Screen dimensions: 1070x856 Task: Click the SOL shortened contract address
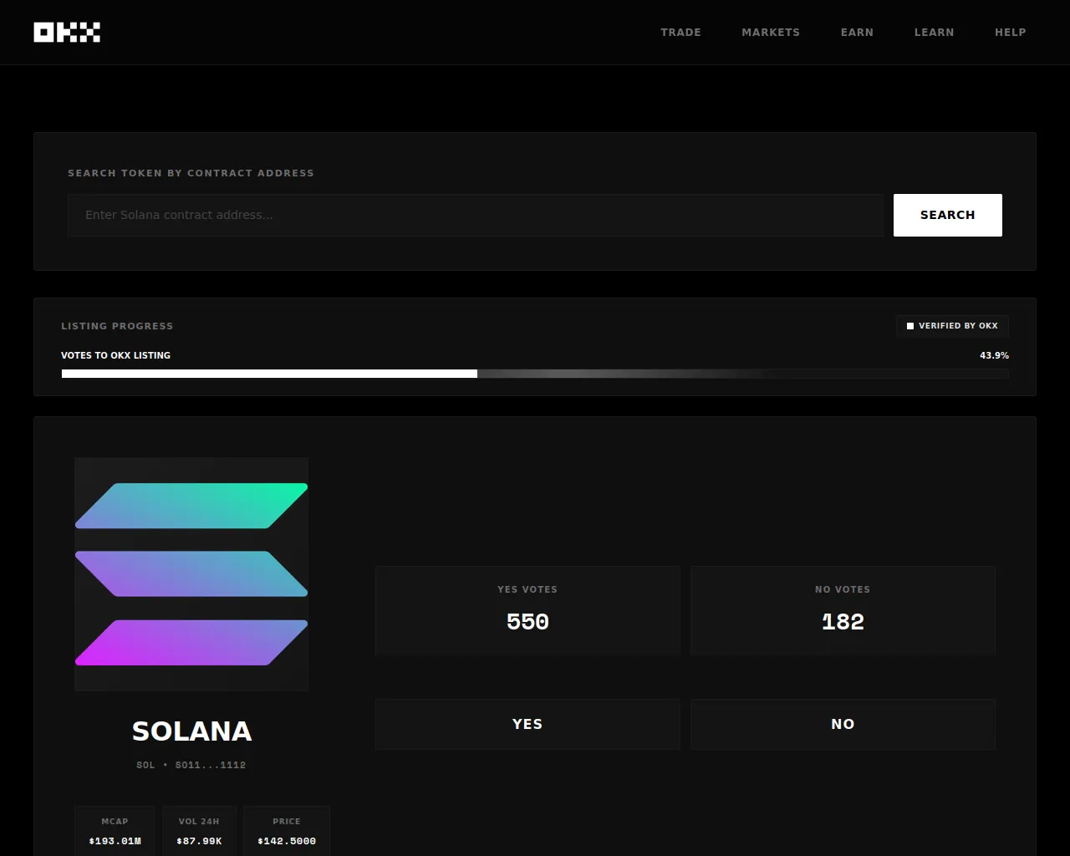210,765
